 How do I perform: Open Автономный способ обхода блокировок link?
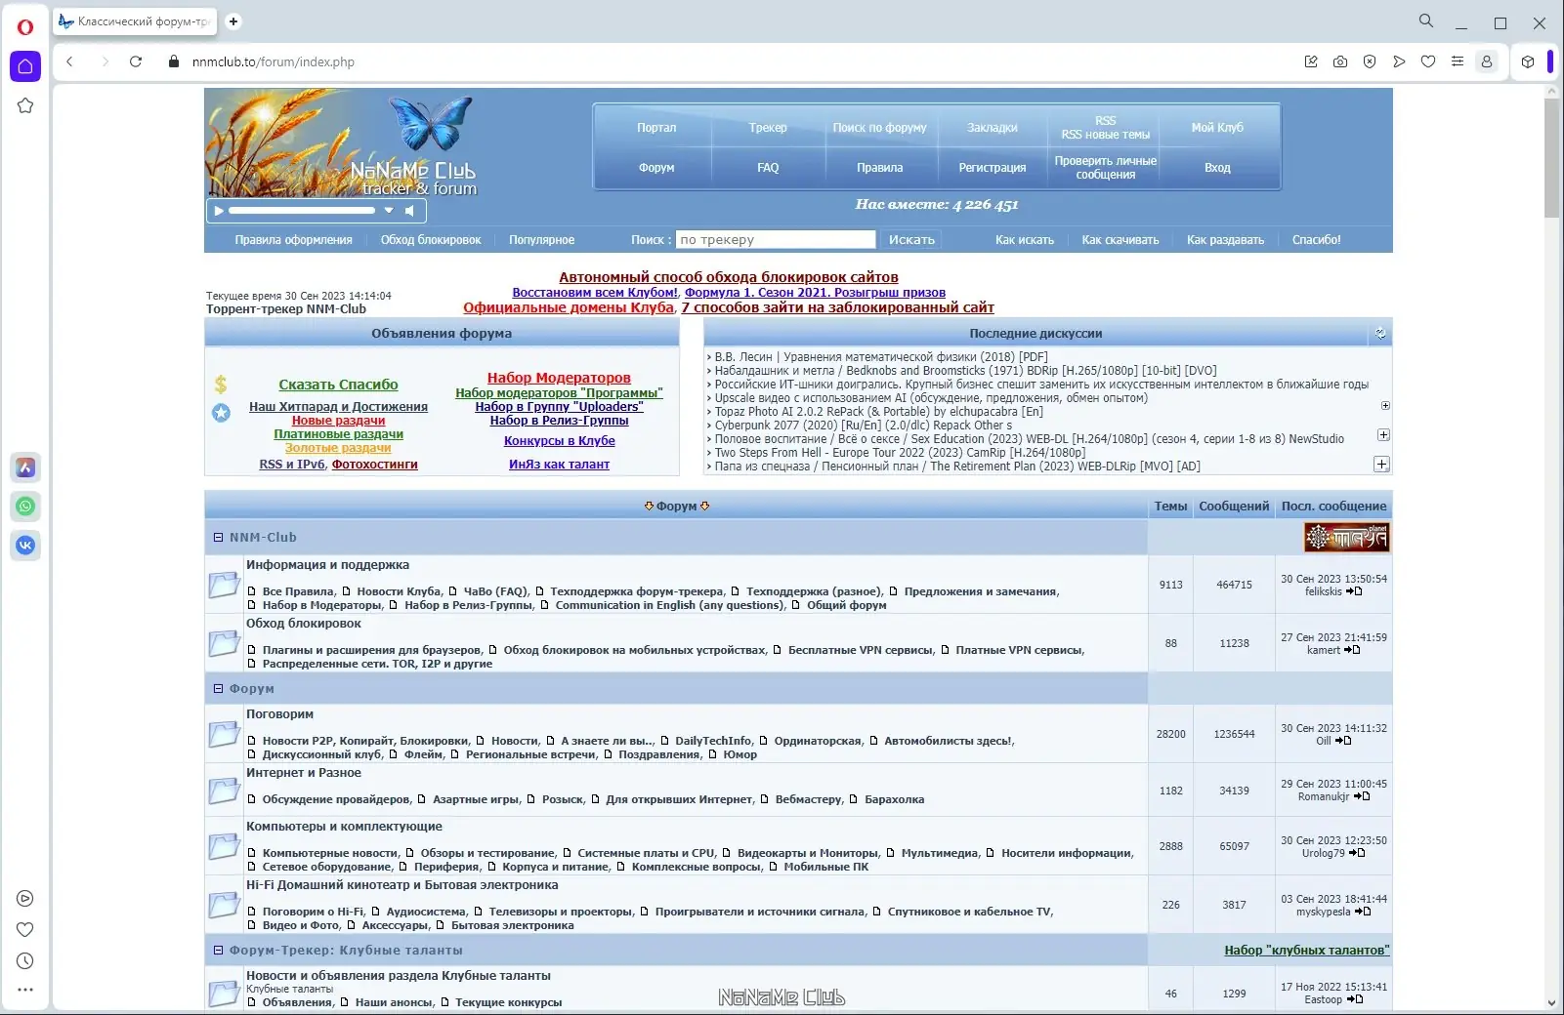728,277
